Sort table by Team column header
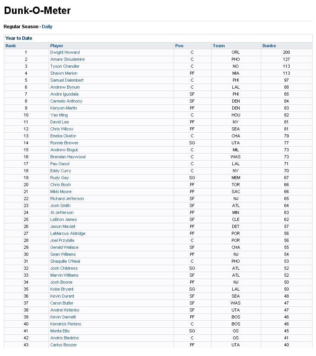316x356 pixels. (x=219, y=46)
